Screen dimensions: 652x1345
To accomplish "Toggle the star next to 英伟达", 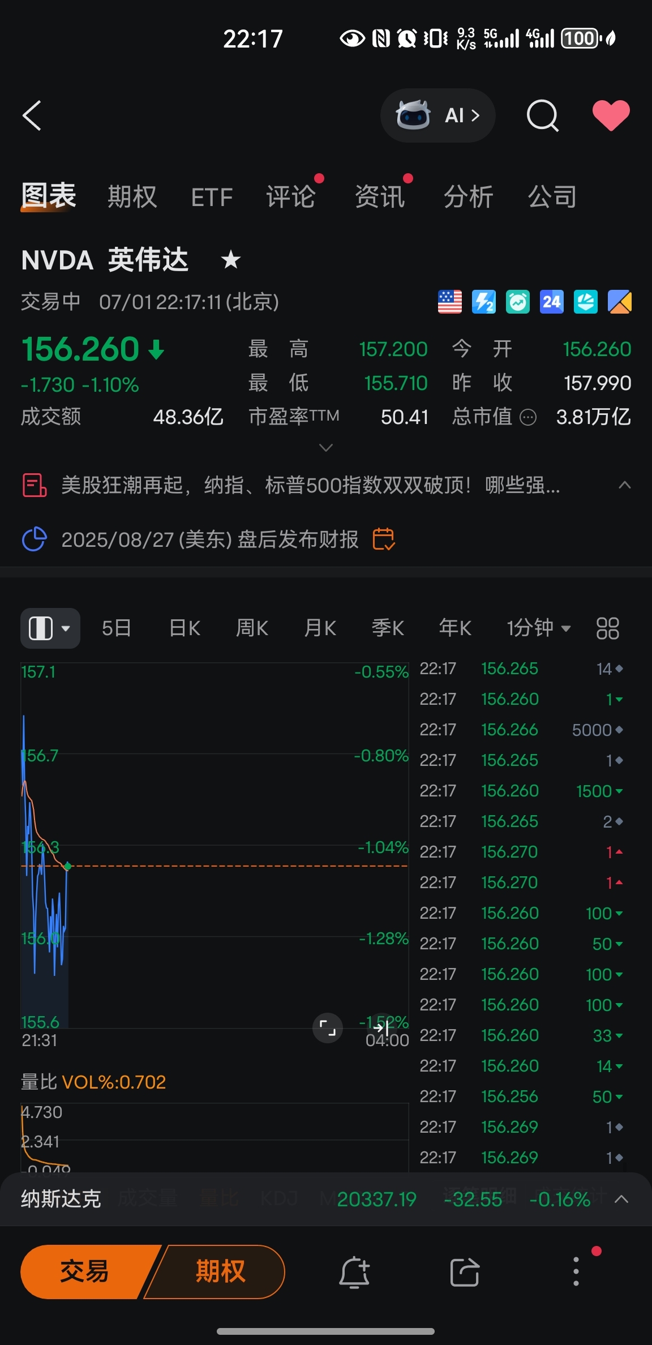I will [x=231, y=260].
